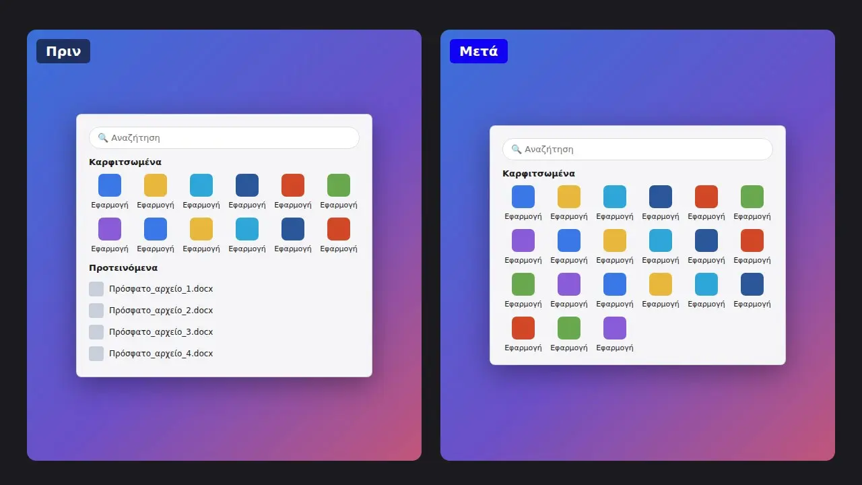Focus the Αναζήτηση search field in Πριν panel
This screenshot has width=862, height=485.
(224, 137)
